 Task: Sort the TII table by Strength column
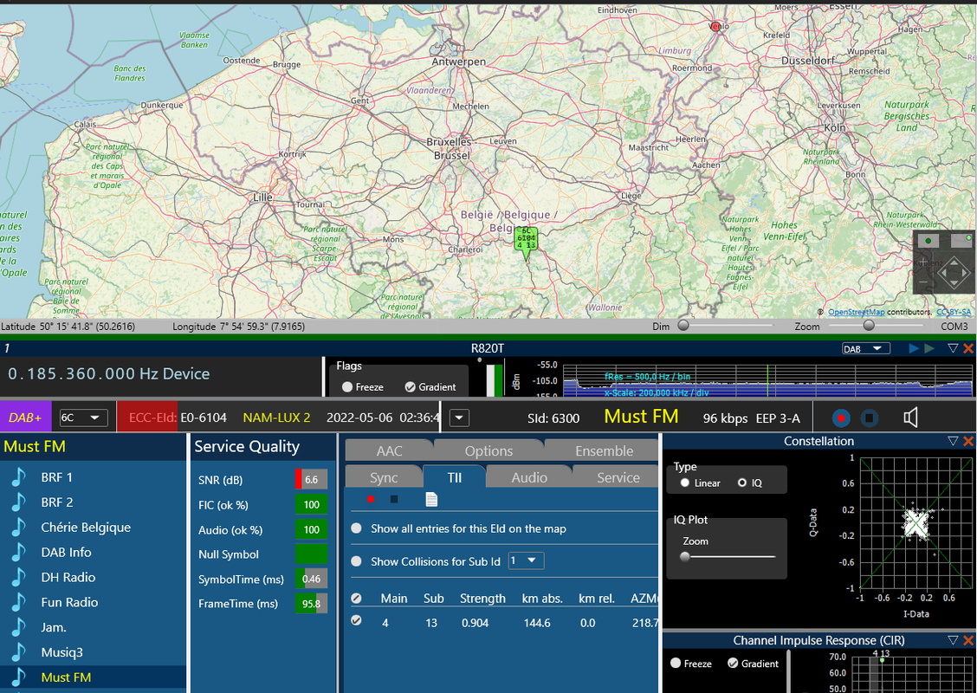tap(483, 599)
